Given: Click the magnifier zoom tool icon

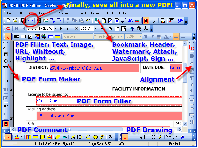Looking at the screenshot, I should point(139,28).
